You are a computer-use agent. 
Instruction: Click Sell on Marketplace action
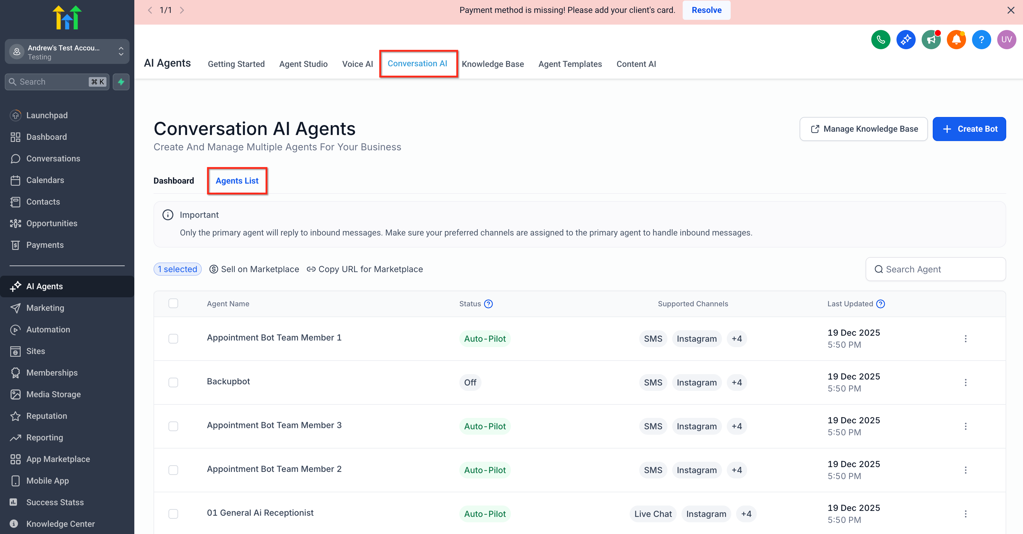click(254, 269)
